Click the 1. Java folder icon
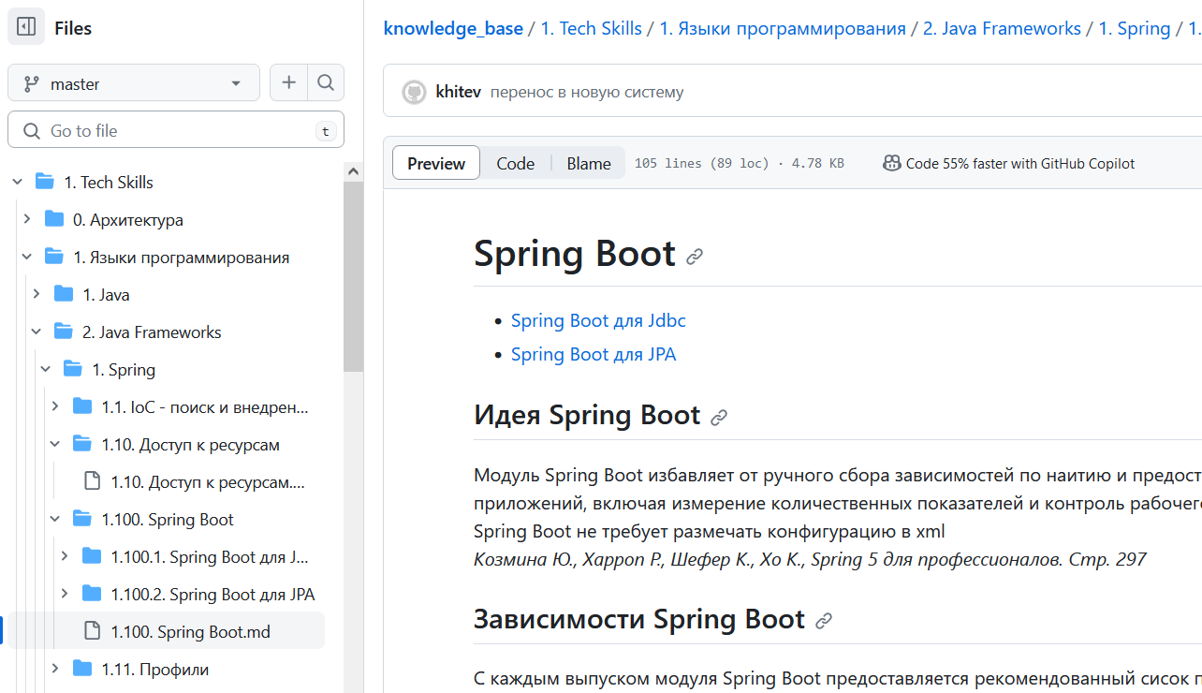 click(x=63, y=294)
